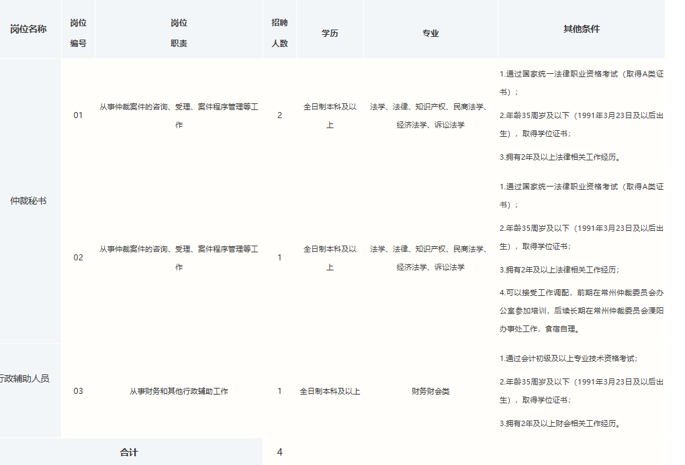
Task: Click the 常州仲裁委员会 work transfer condition text
Action: click(x=581, y=311)
